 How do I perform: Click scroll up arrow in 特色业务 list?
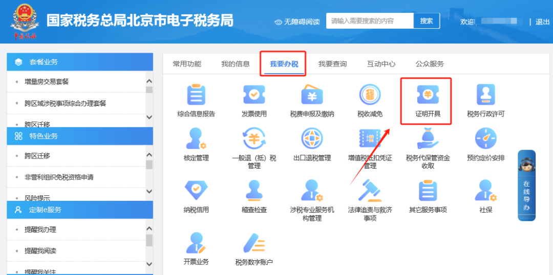[149, 155]
